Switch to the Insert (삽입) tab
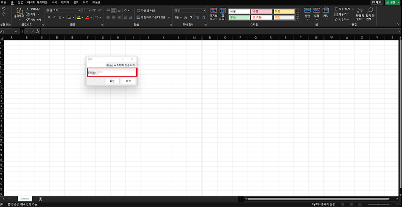403x207 pixels. pyautogui.click(x=20, y=2)
